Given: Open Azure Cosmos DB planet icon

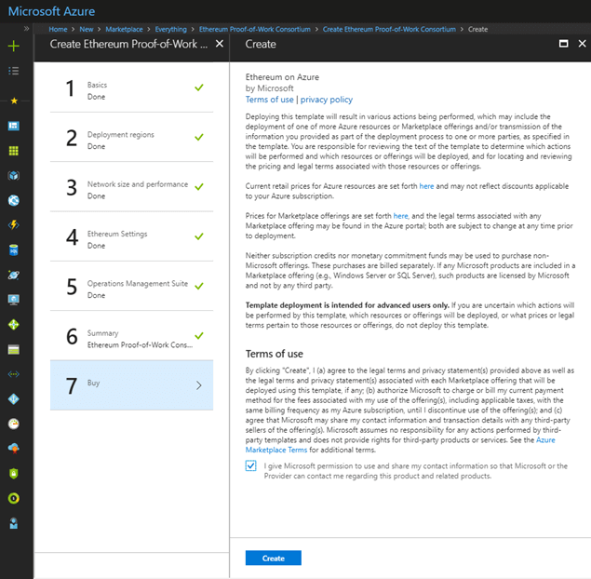Looking at the screenshot, I should pos(13,275).
